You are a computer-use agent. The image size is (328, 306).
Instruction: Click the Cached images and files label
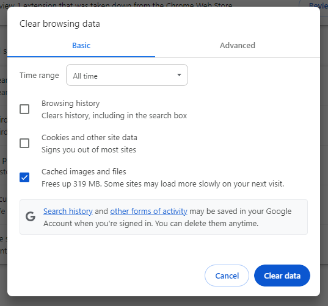pyautogui.click(x=84, y=171)
